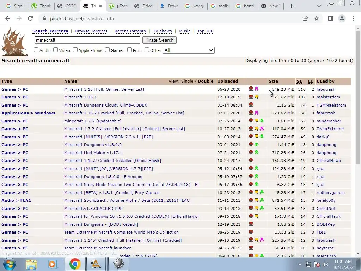Switch to the Driver browser tab
Screen dimensions: 361x271
(144, 6)
